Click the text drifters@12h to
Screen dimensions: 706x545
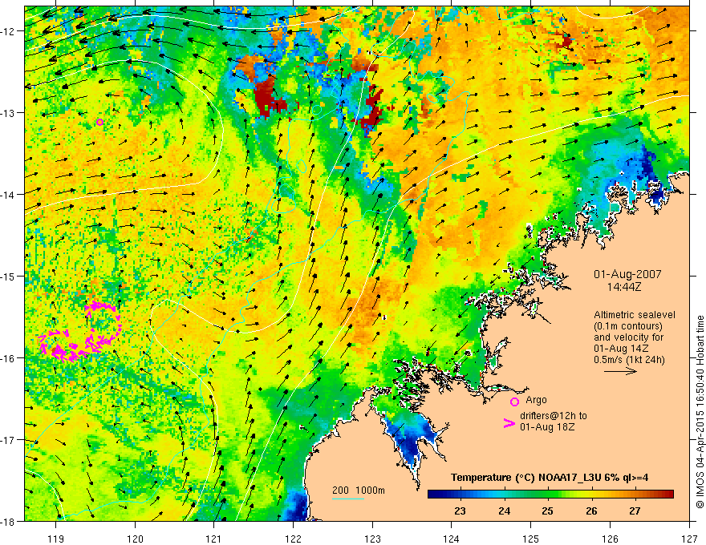pos(554,416)
